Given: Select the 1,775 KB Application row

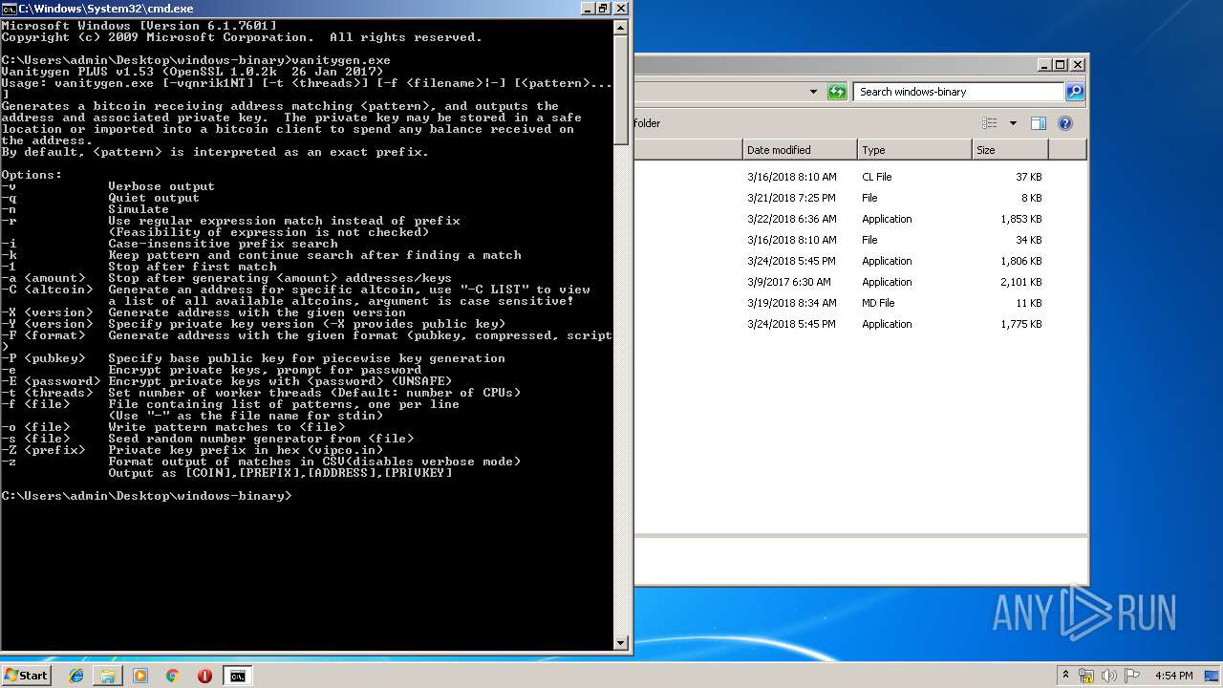Looking at the screenshot, I should tap(860, 324).
